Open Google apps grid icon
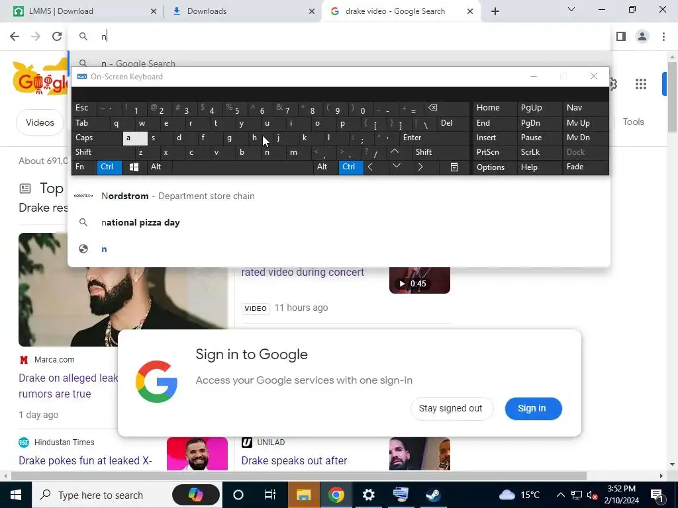Viewport: 678px width, 508px height. pyautogui.click(x=640, y=84)
